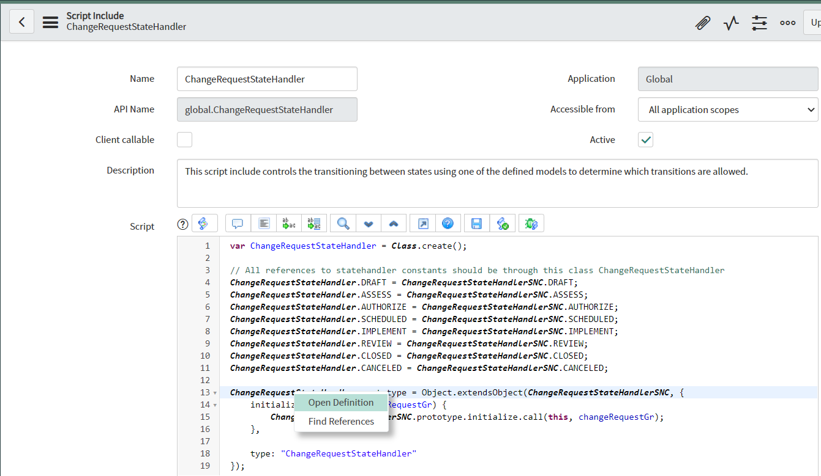Open form personalization via the sliders icon
This screenshot has height=476, width=821.
[x=759, y=22]
